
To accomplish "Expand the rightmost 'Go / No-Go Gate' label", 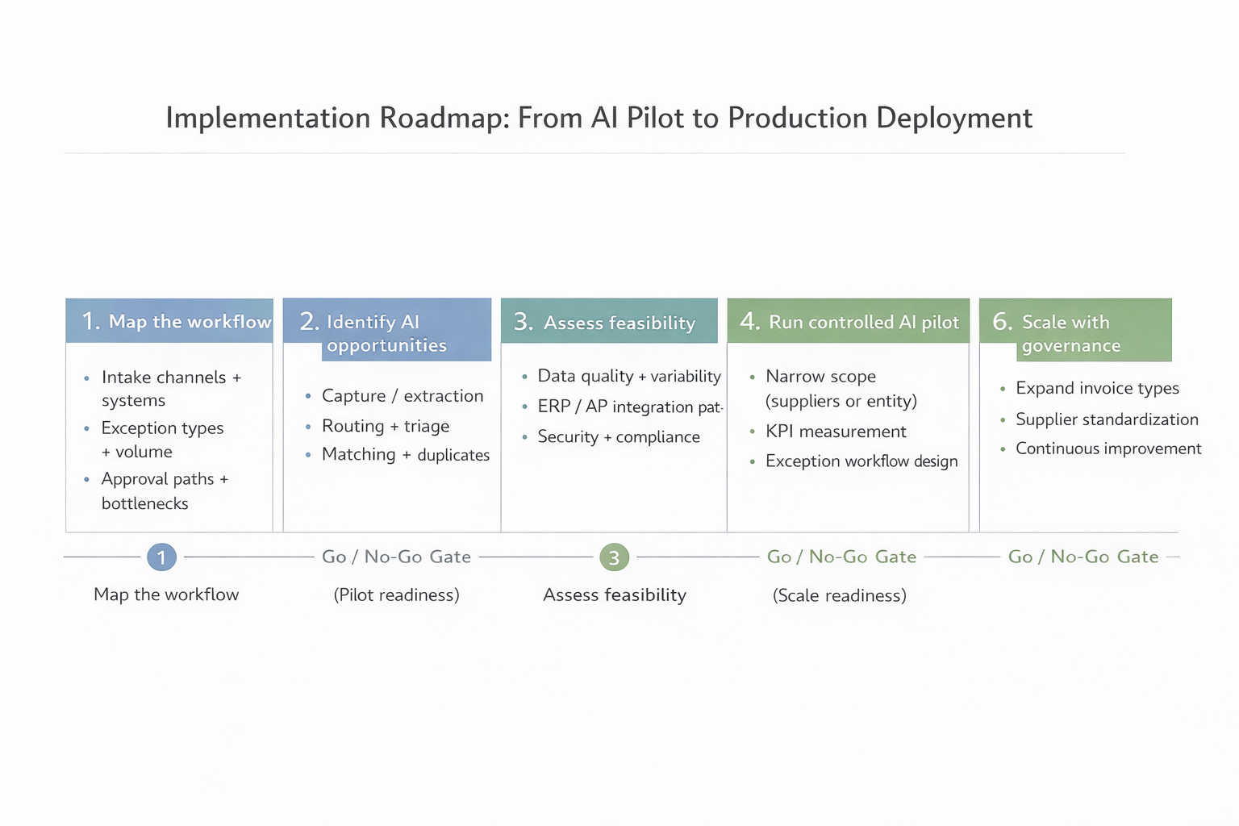I will coord(1084,557).
